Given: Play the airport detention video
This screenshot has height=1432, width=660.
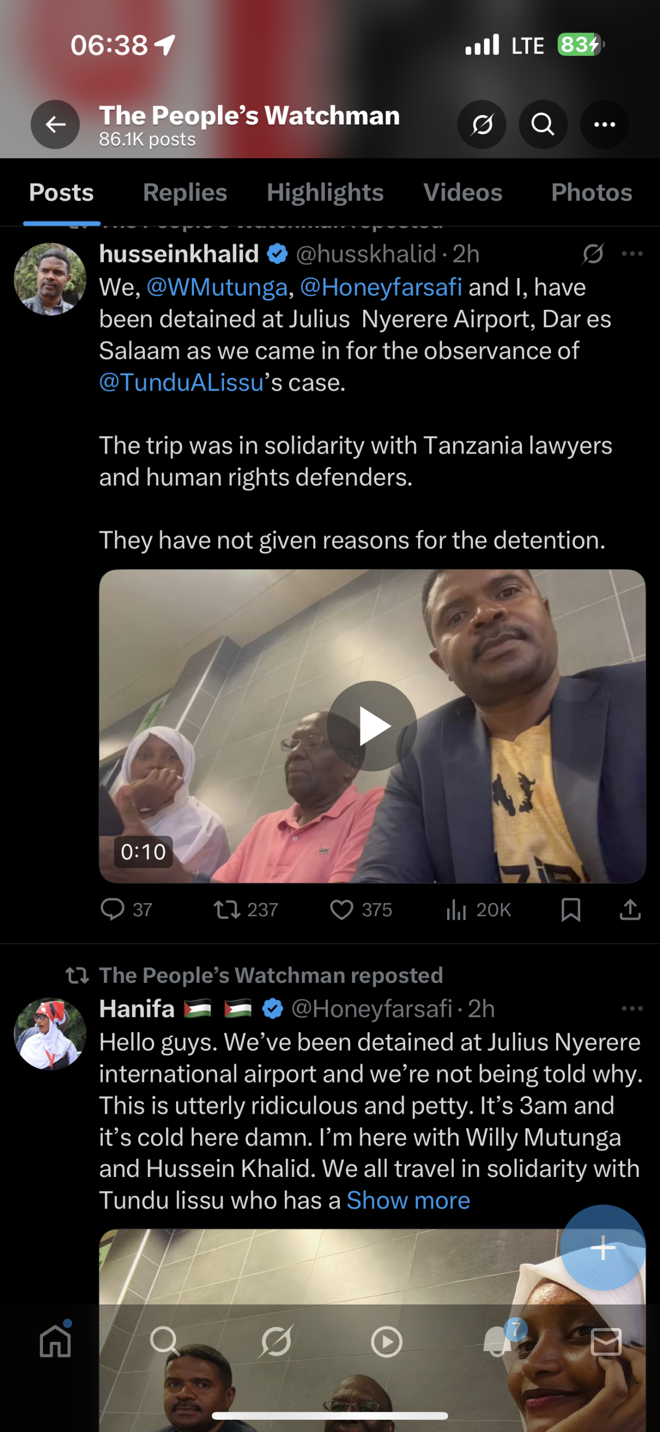Looking at the screenshot, I should [x=372, y=726].
